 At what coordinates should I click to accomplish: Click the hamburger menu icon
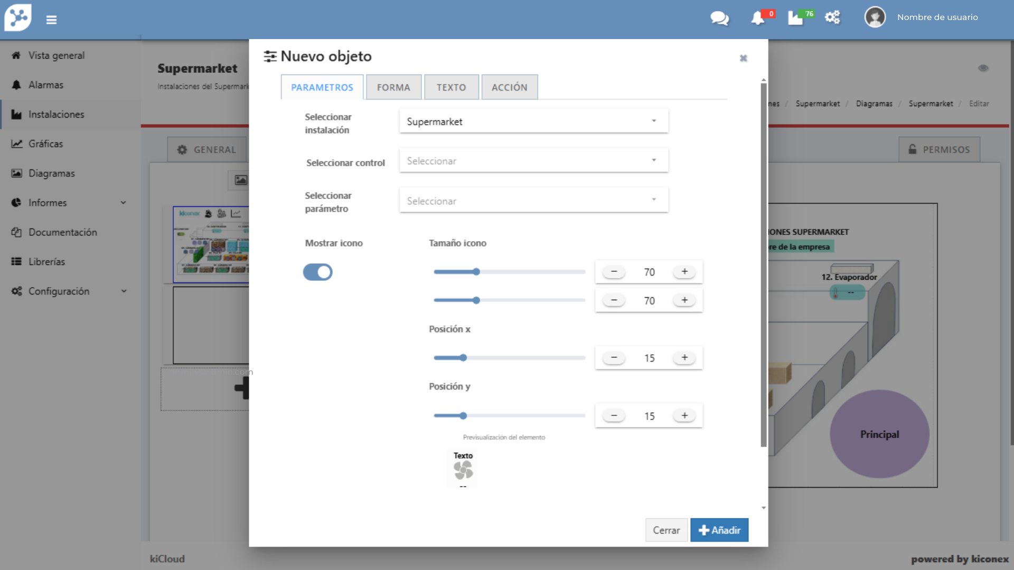pos(51,20)
